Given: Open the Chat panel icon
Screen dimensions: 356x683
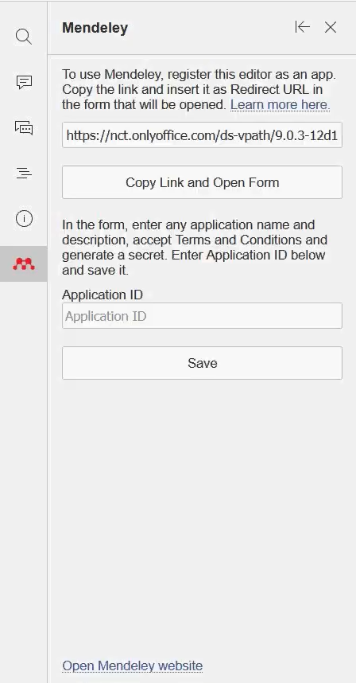Looking at the screenshot, I should pyautogui.click(x=24, y=128).
